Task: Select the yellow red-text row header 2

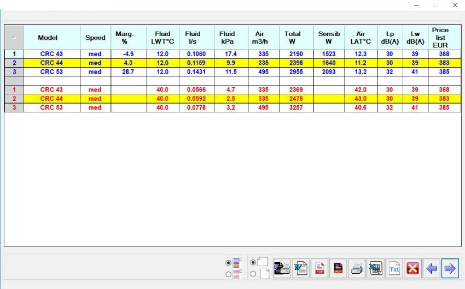Action: pos(14,99)
